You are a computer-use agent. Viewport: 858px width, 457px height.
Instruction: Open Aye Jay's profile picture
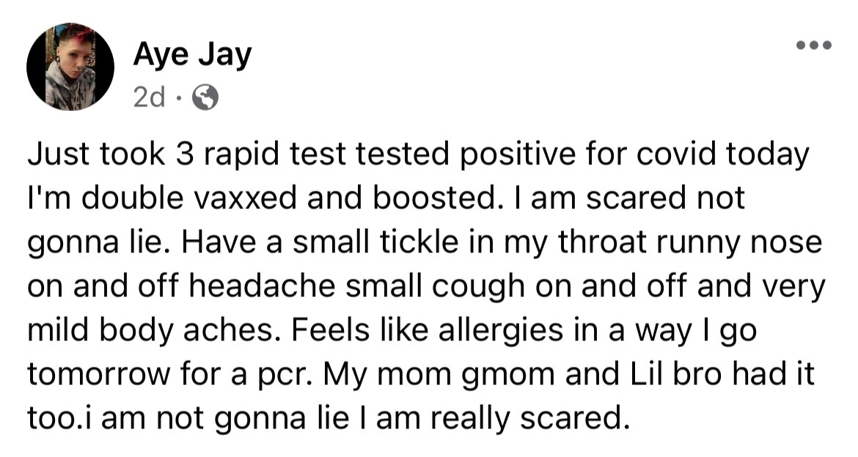70,67
